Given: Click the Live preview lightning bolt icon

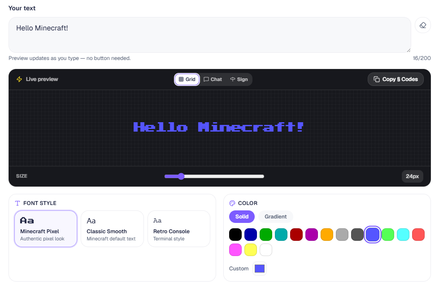Looking at the screenshot, I should [19, 79].
